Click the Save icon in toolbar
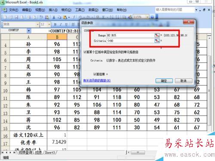 point(16,17)
